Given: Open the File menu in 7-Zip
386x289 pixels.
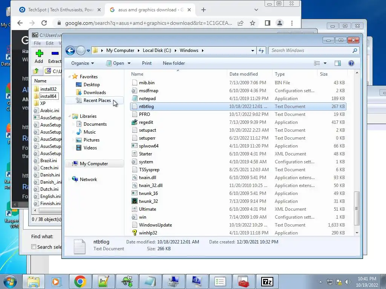Looking at the screenshot, I should (x=37, y=43).
